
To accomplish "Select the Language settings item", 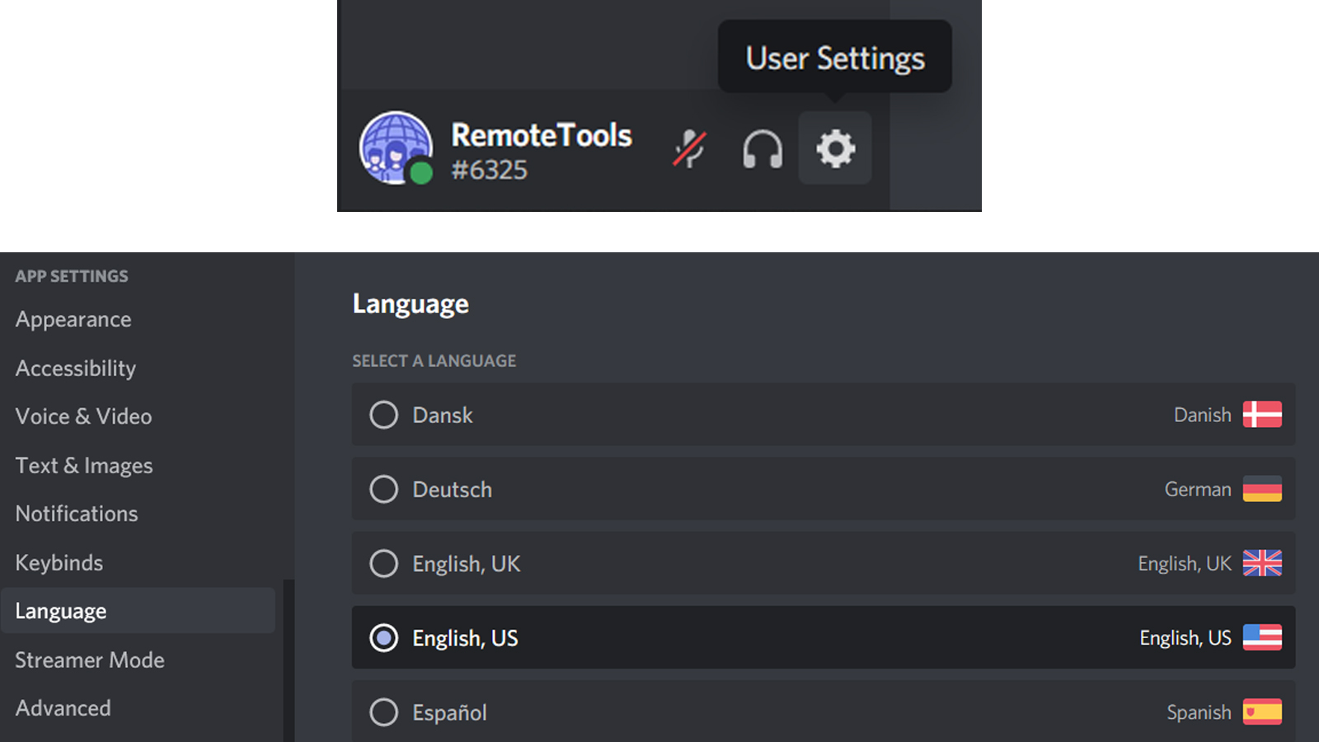I will coord(138,611).
